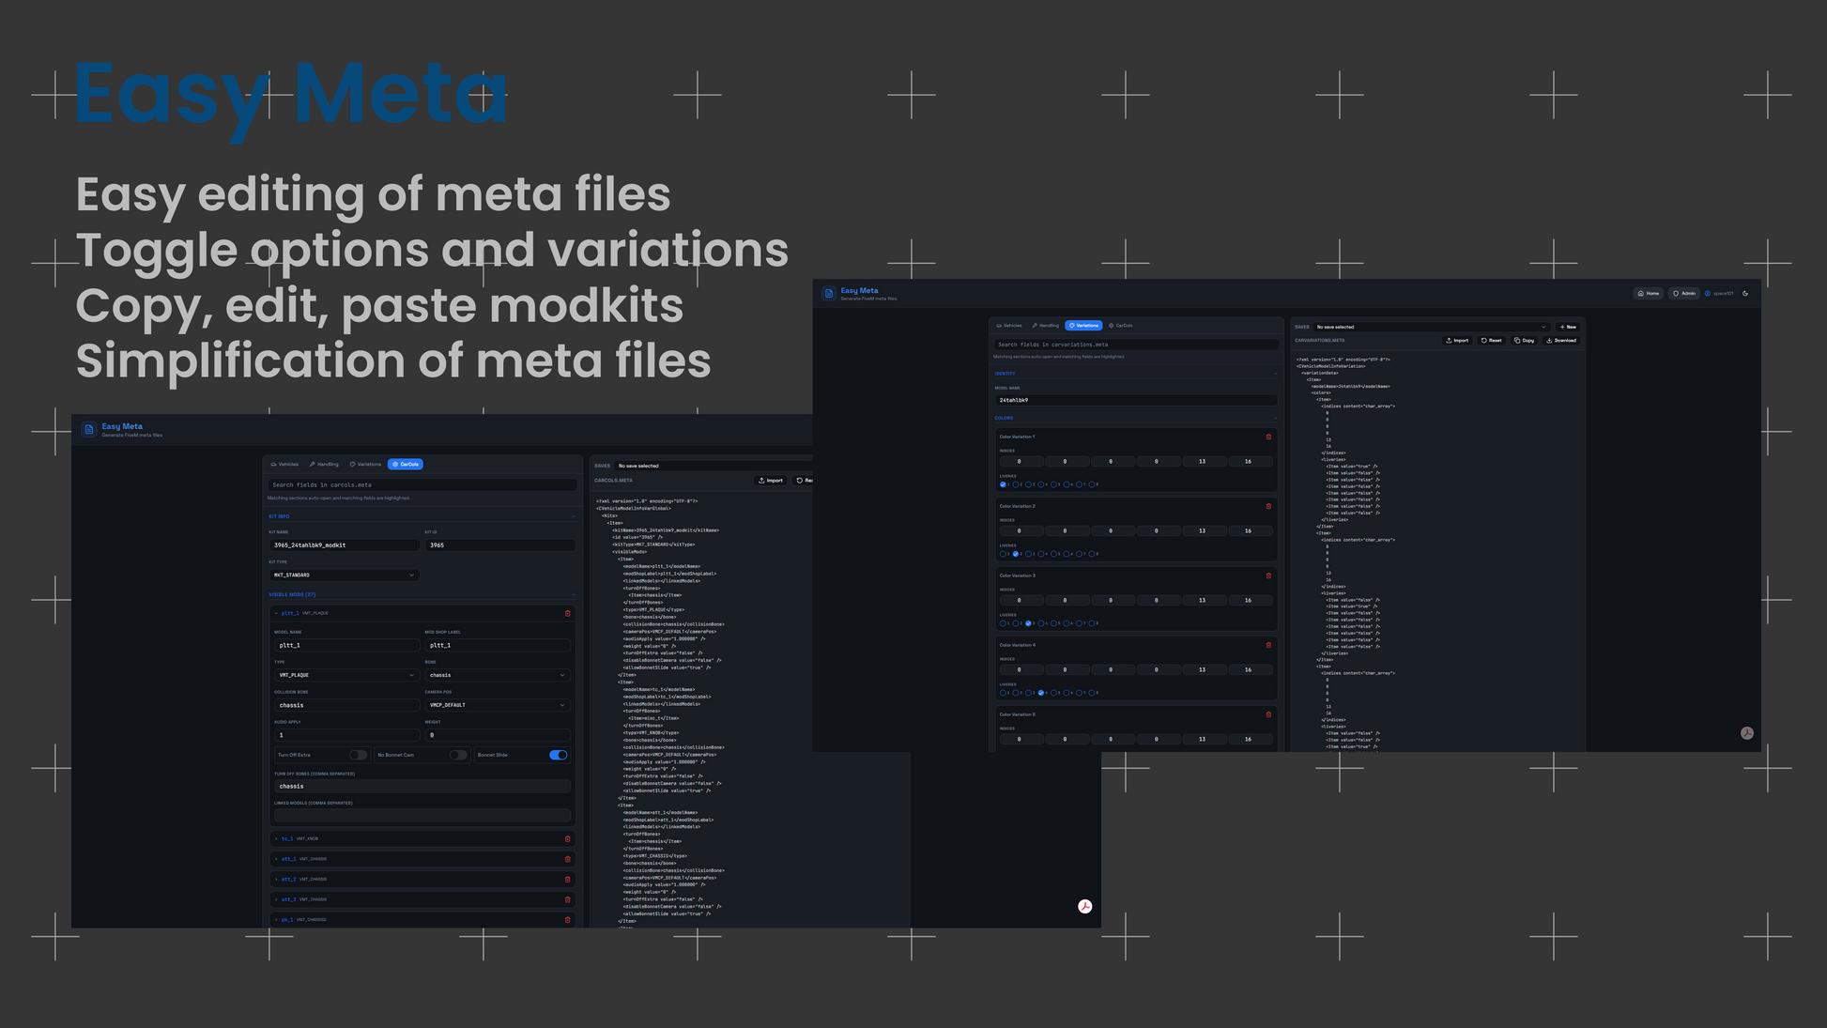Disable the Bonnet Slide toggle
1827x1028 pixels.
tap(558, 755)
